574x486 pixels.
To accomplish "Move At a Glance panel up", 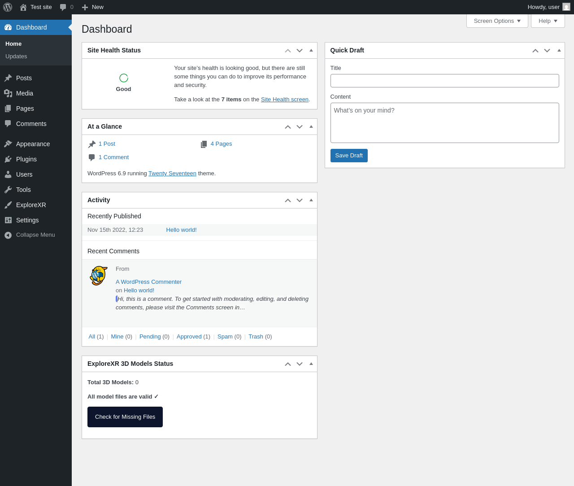I will (x=288, y=127).
